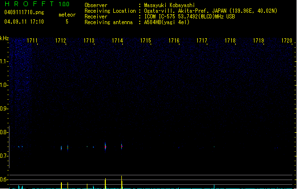Click the Observer field label
The width and height of the screenshot is (297, 189).
click(96, 5)
